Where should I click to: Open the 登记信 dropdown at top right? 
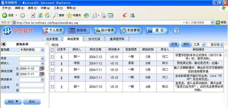[215, 45]
